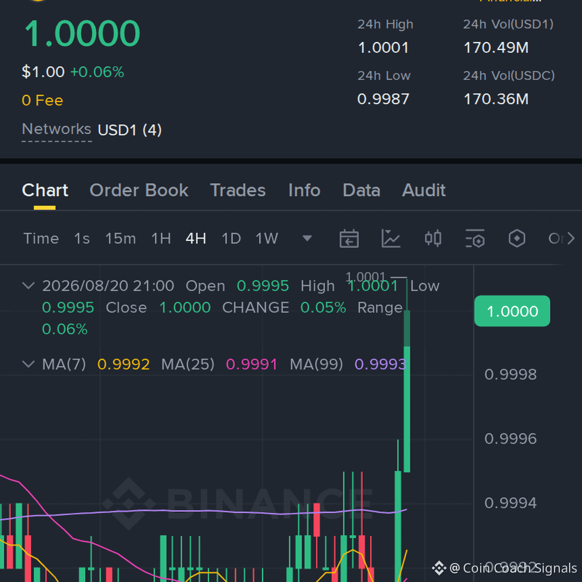Open the Data tab
582x582 pixels.
[x=362, y=190]
